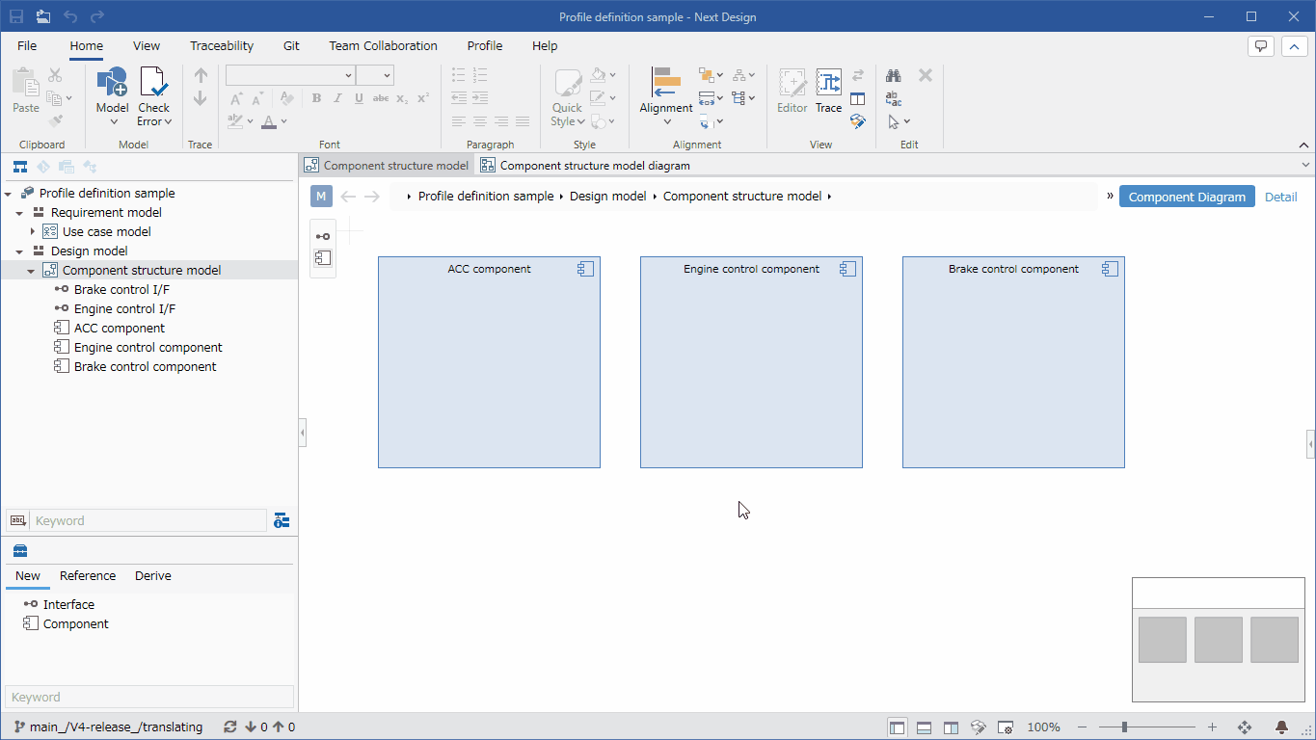Open the document tabs list dropdown

tap(1305, 165)
